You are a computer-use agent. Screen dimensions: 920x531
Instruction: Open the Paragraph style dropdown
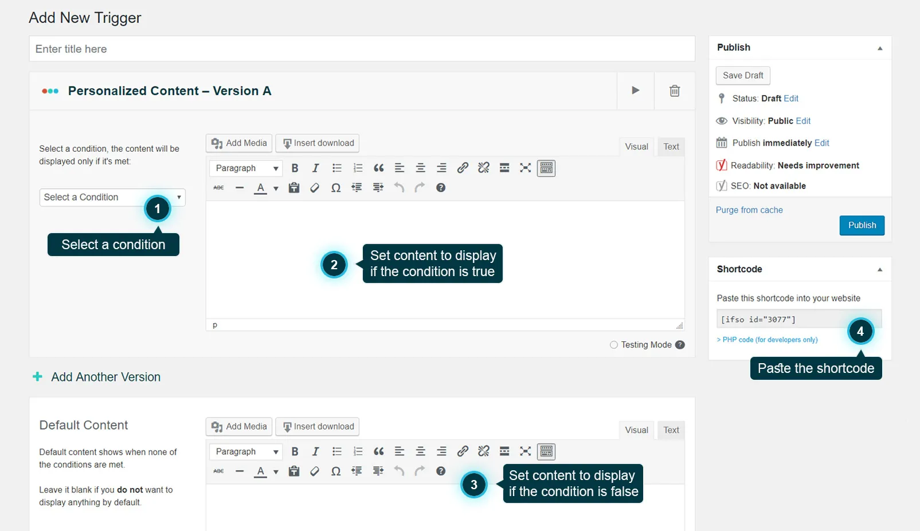(x=245, y=168)
